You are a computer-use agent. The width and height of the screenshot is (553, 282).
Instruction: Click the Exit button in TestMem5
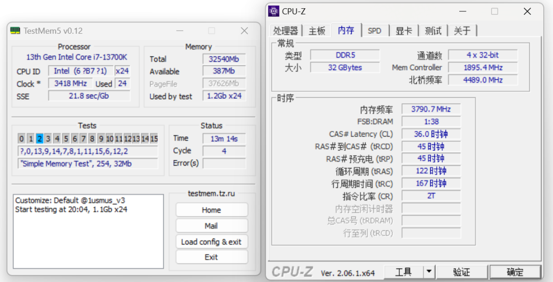211,257
